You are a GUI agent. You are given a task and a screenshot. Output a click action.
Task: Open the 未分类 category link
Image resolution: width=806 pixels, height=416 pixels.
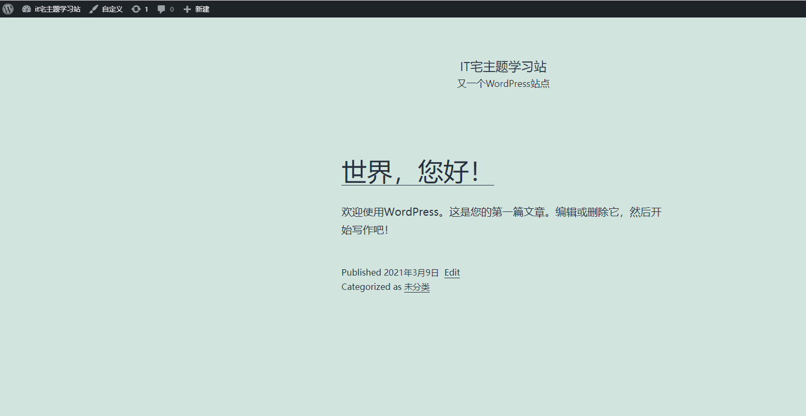pyautogui.click(x=417, y=287)
